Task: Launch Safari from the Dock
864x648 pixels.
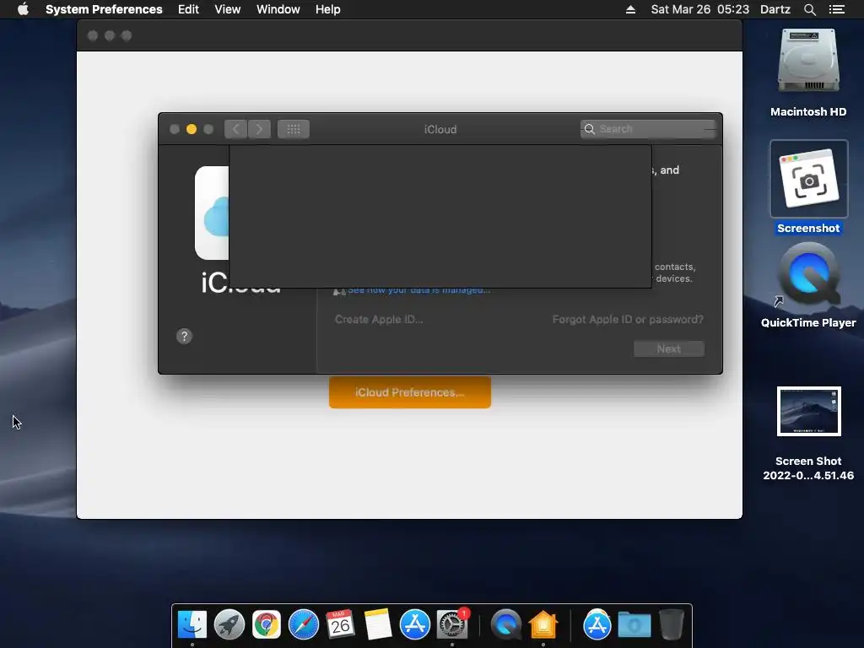Action: [x=304, y=624]
